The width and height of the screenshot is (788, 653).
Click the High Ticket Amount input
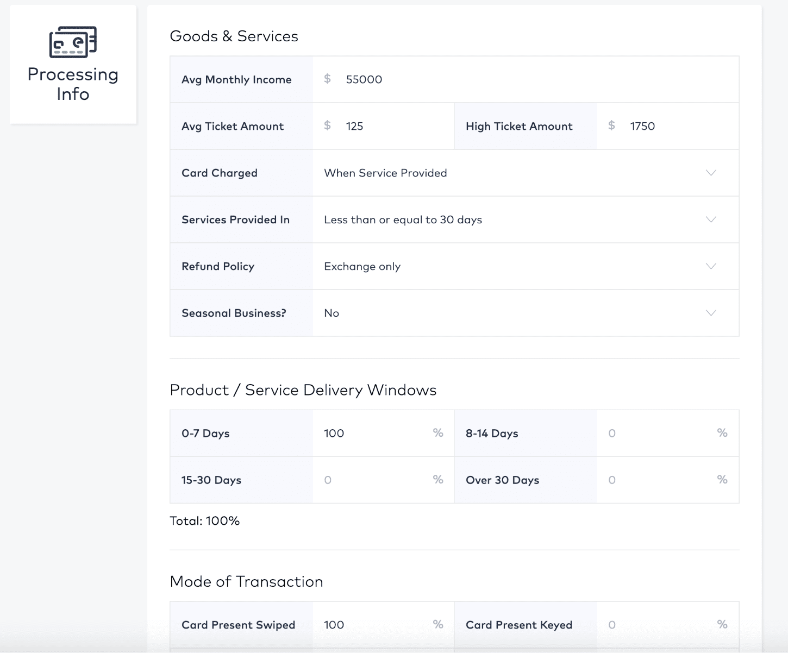[x=674, y=126]
